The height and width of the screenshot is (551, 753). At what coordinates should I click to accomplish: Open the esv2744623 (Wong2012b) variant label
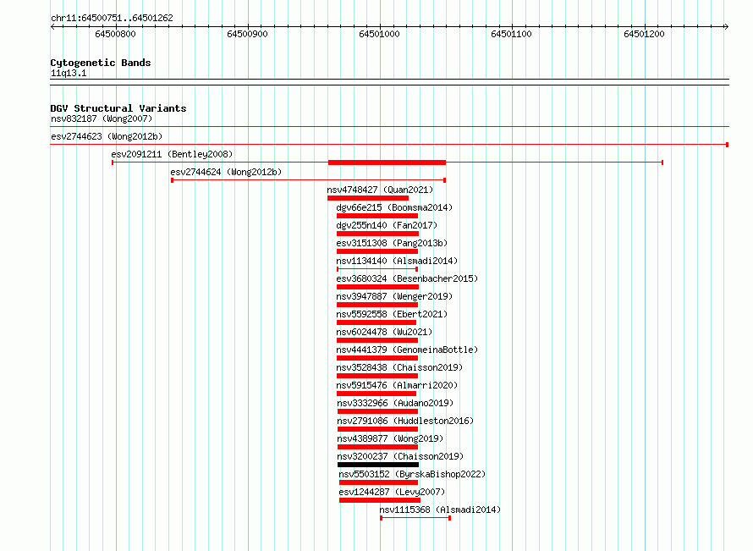(107, 136)
